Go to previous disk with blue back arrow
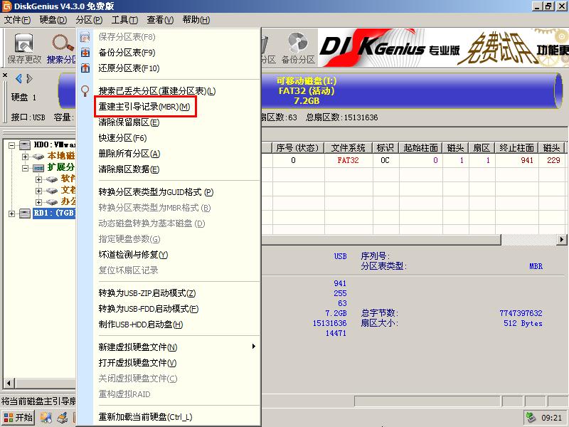569x427 pixels. 19,78
